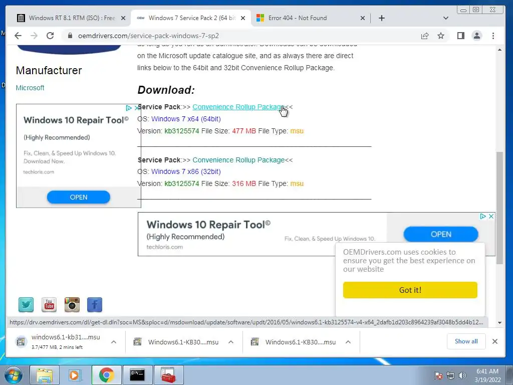Image resolution: width=513 pixels, height=385 pixels.
Task: Open Windows Explorer from taskbar
Action: pos(45,375)
